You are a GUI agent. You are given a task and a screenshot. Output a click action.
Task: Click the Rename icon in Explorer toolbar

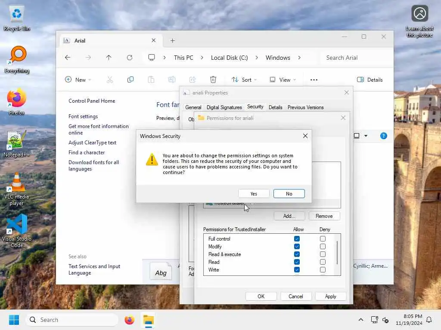tap(171, 79)
